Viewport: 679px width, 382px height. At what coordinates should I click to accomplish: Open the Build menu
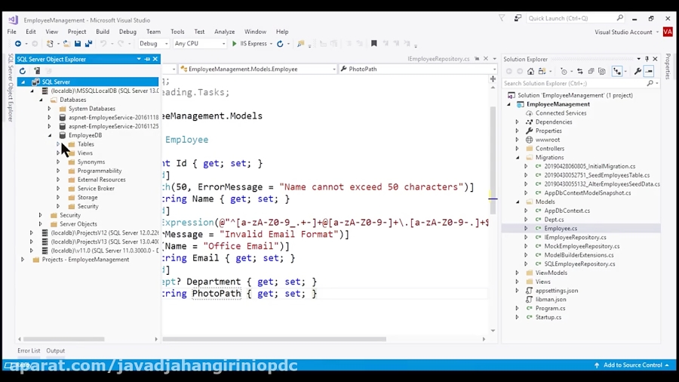(x=103, y=32)
